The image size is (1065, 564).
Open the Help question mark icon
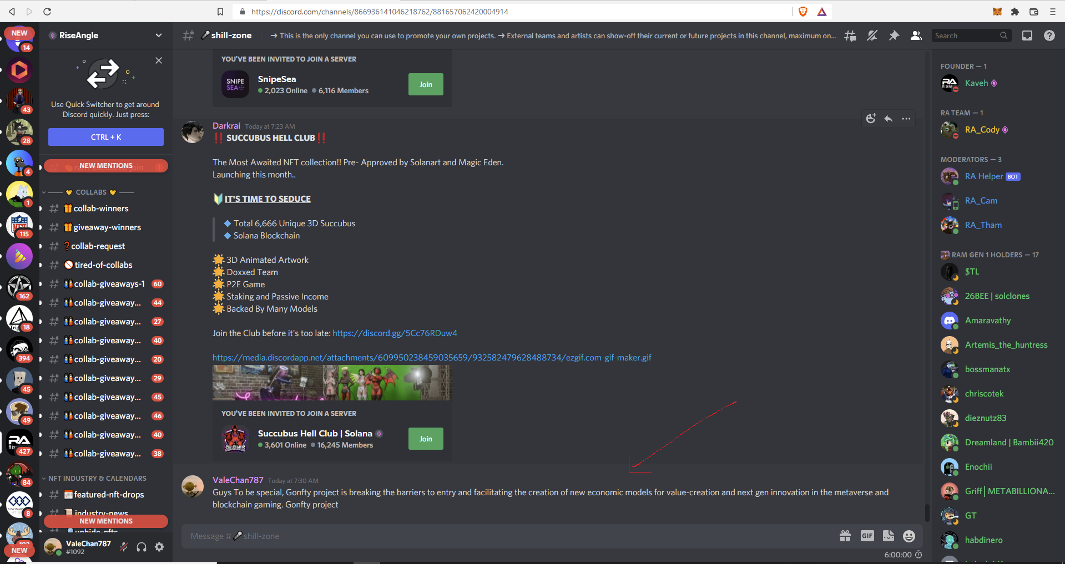point(1049,36)
